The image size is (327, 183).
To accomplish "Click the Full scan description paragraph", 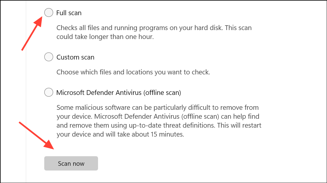I will click(154, 32).
